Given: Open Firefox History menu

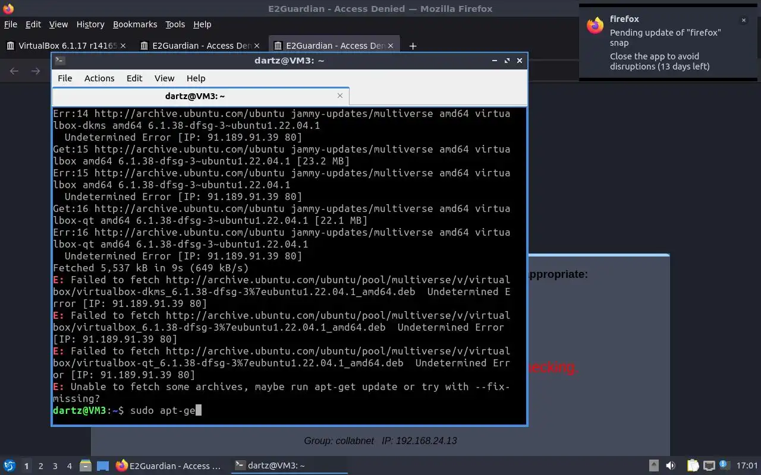Looking at the screenshot, I should tap(90, 24).
